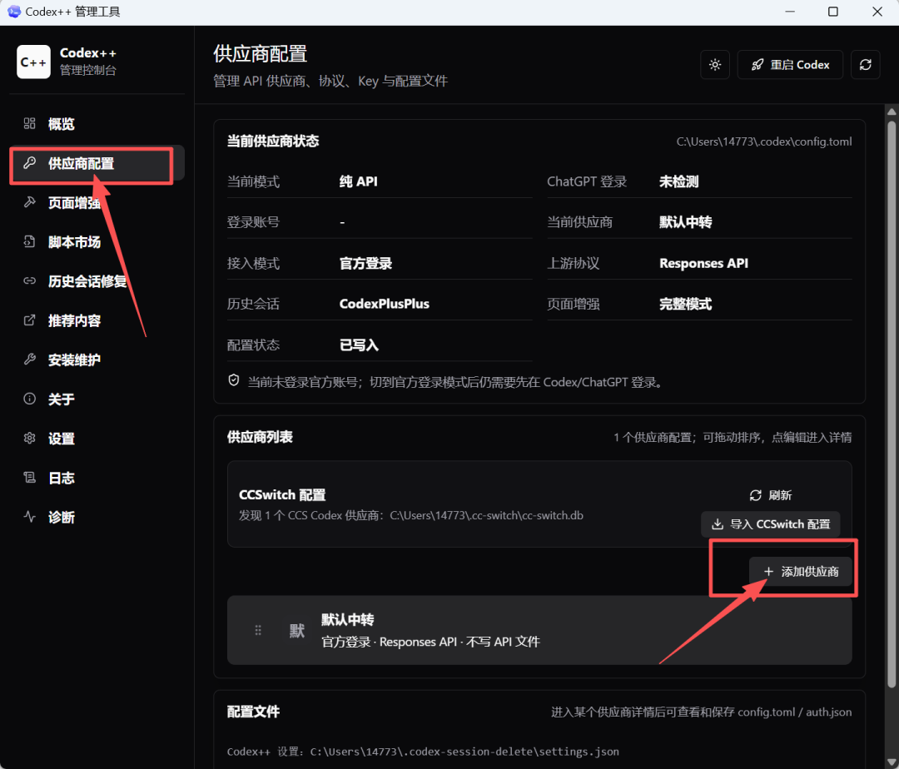Maximize the Codex++ 管理工具 window
Viewport: 899px width, 769px height.
click(x=833, y=12)
